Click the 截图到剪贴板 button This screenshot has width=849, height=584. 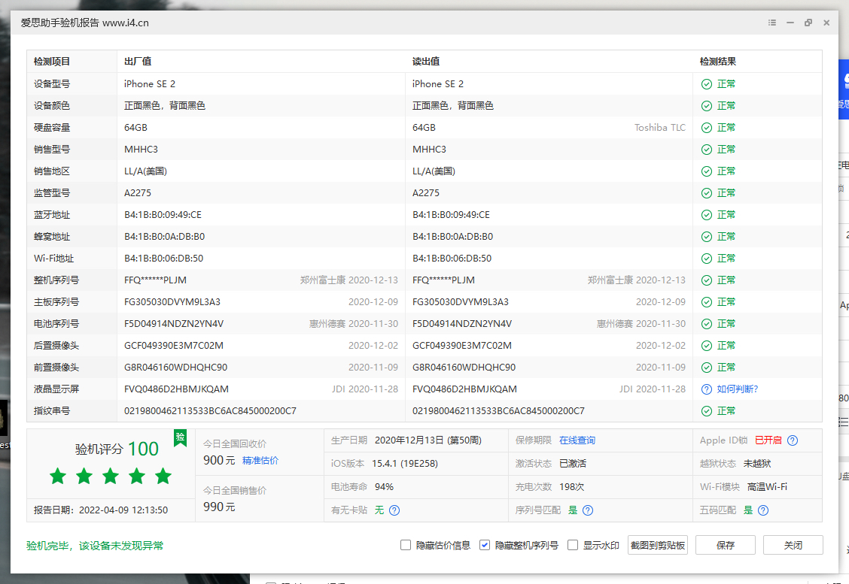[656, 545]
